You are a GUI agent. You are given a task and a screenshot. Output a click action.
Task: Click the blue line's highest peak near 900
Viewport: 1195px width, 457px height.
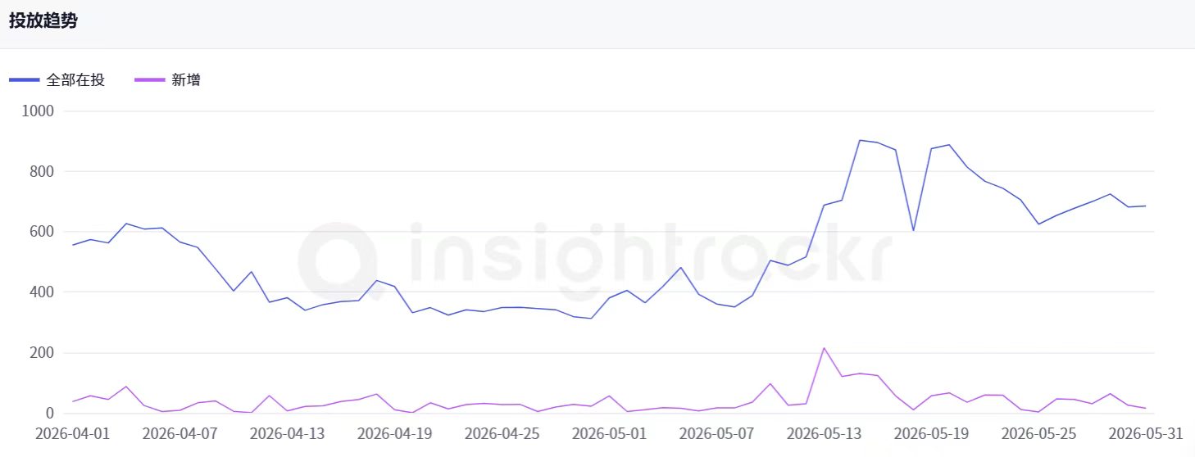coord(860,140)
